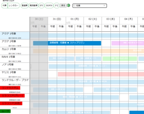This screenshot has width=144, height=114.
Task: Focus the search field containing 佐藤
Action: [90, 6]
